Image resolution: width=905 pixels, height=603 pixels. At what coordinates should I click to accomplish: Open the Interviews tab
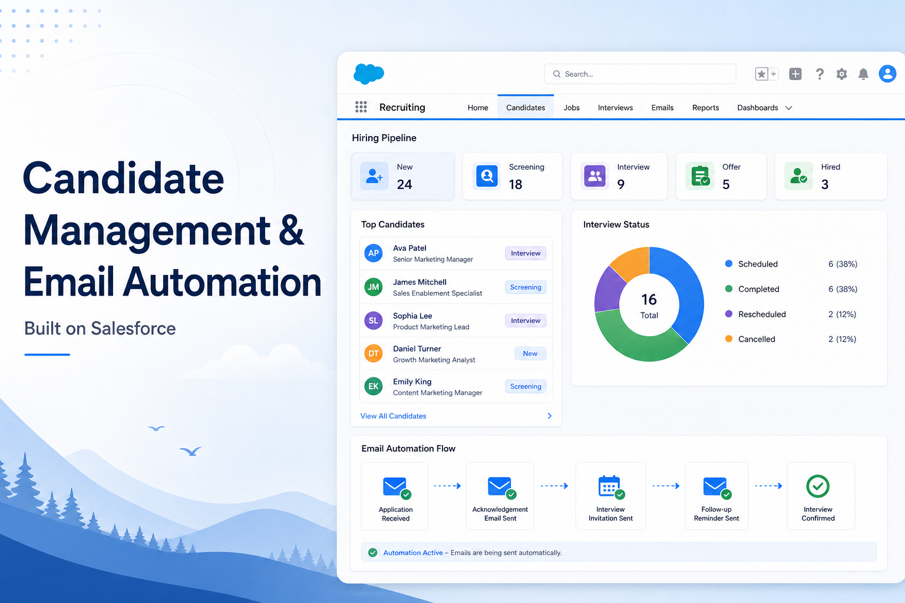tap(615, 108)
